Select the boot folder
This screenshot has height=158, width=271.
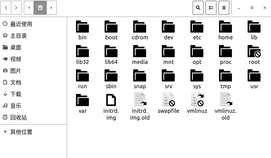pyautogui.click(x=111, y=30)
